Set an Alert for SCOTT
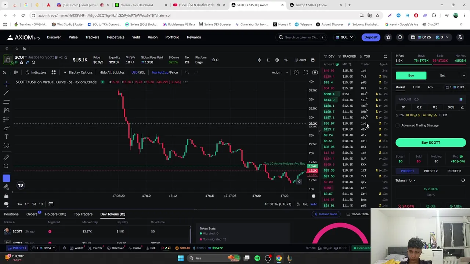 pyautogui.click(x=300, y=60)
